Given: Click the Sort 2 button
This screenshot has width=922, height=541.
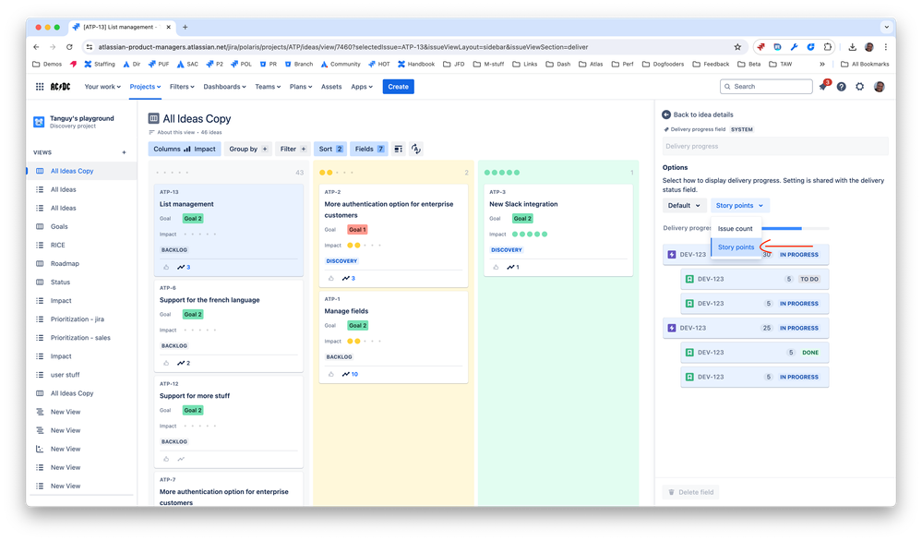Looking at the screenshot, I should pyautogui.click(x=330, y=149).
